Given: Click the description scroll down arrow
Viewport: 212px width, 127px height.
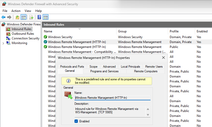Looking at the screenshot, I should point(148,115).
